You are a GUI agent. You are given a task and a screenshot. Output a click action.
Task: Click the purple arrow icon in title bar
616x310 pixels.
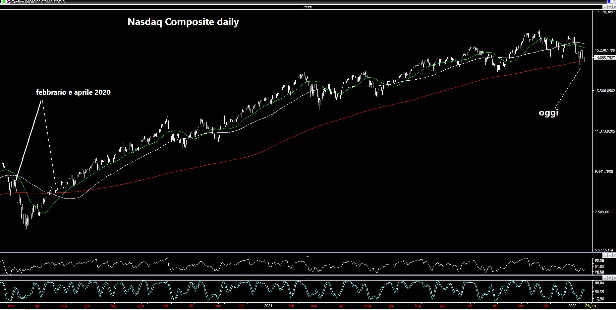[8, 2]
